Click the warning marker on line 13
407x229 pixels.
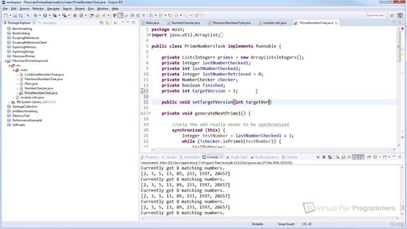tap(142, 91)
